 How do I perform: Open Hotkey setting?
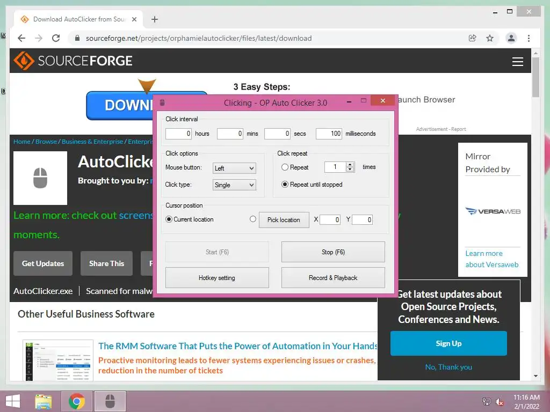(217, 278)
